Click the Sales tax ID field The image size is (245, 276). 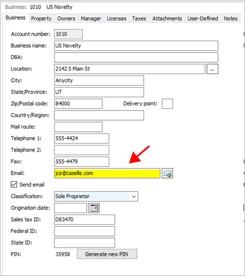click(x=84, y=219)
